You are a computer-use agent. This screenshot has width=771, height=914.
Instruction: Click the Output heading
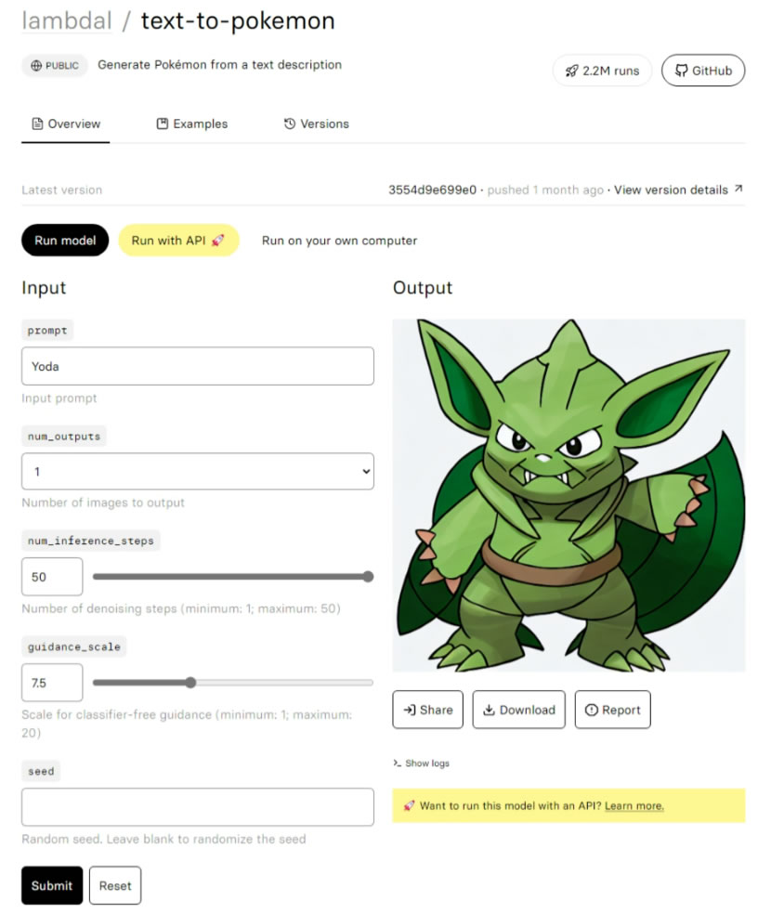423,288
